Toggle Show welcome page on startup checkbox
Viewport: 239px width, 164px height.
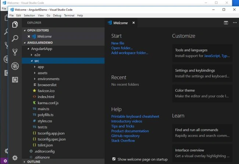114,159
